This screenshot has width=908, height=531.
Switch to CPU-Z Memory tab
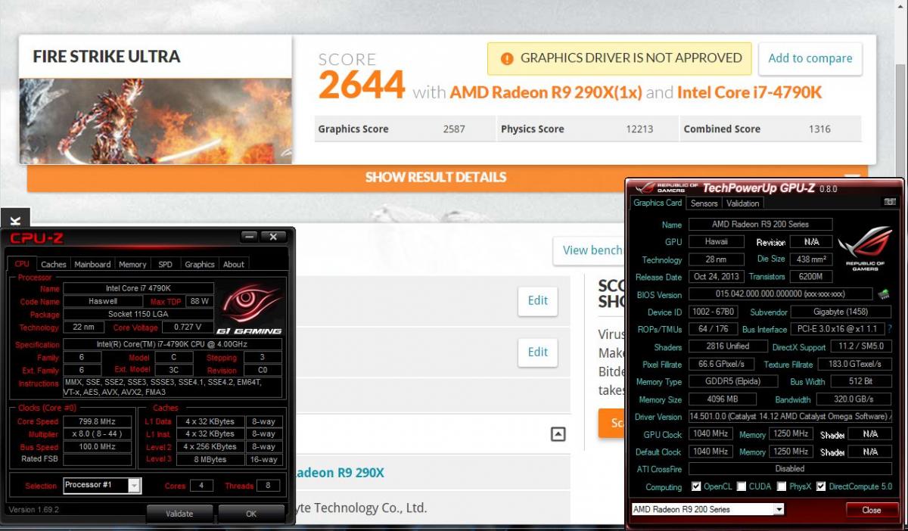tap(132, 264)
